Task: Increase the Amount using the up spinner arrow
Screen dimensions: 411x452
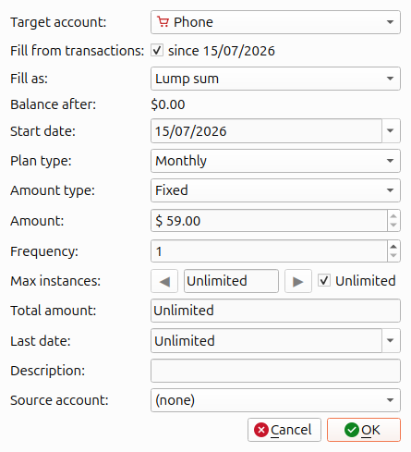Action: pyautogui.click(x=393, y=215)
